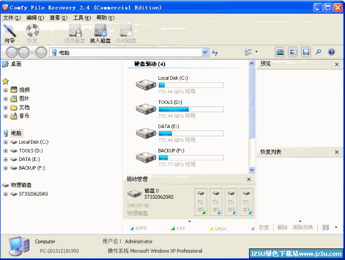The height and width of the screenshot is (260, 345).
Task: Expand DATA (E:) tree node
Action: click(6, 159)
